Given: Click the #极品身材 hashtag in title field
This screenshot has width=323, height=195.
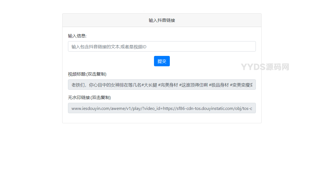Looking at the screenshot, I should click(219, 85).
